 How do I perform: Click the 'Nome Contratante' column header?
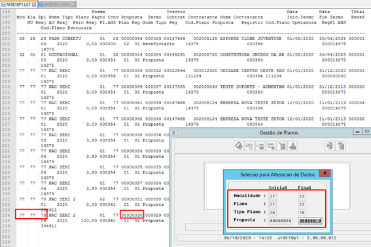[x=241, y=17]
